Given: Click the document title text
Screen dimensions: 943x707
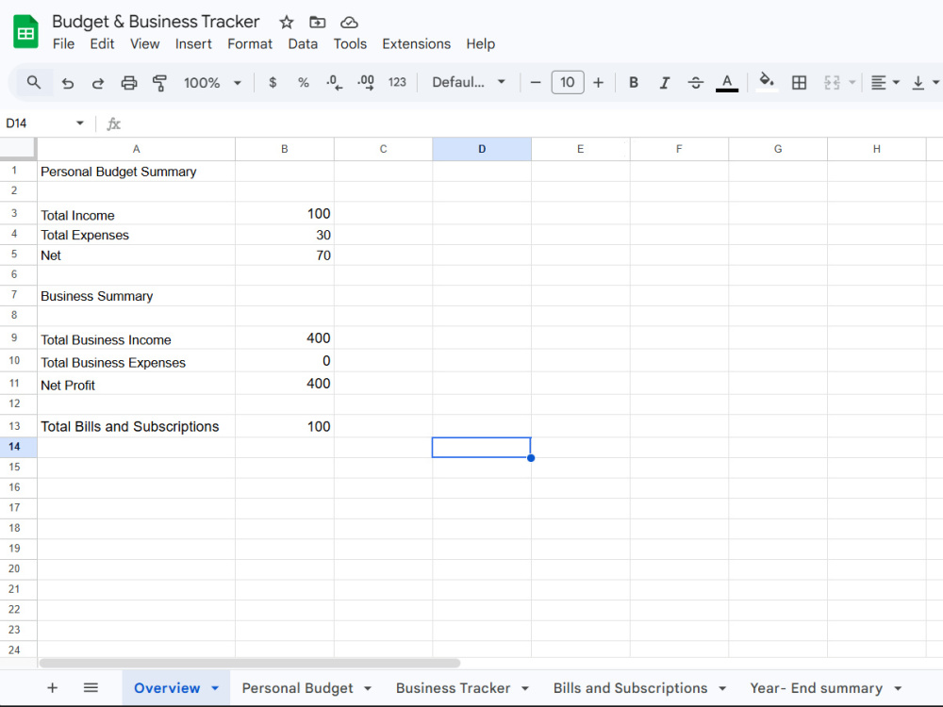Looking at the screenshot, I should pos(156,22).
